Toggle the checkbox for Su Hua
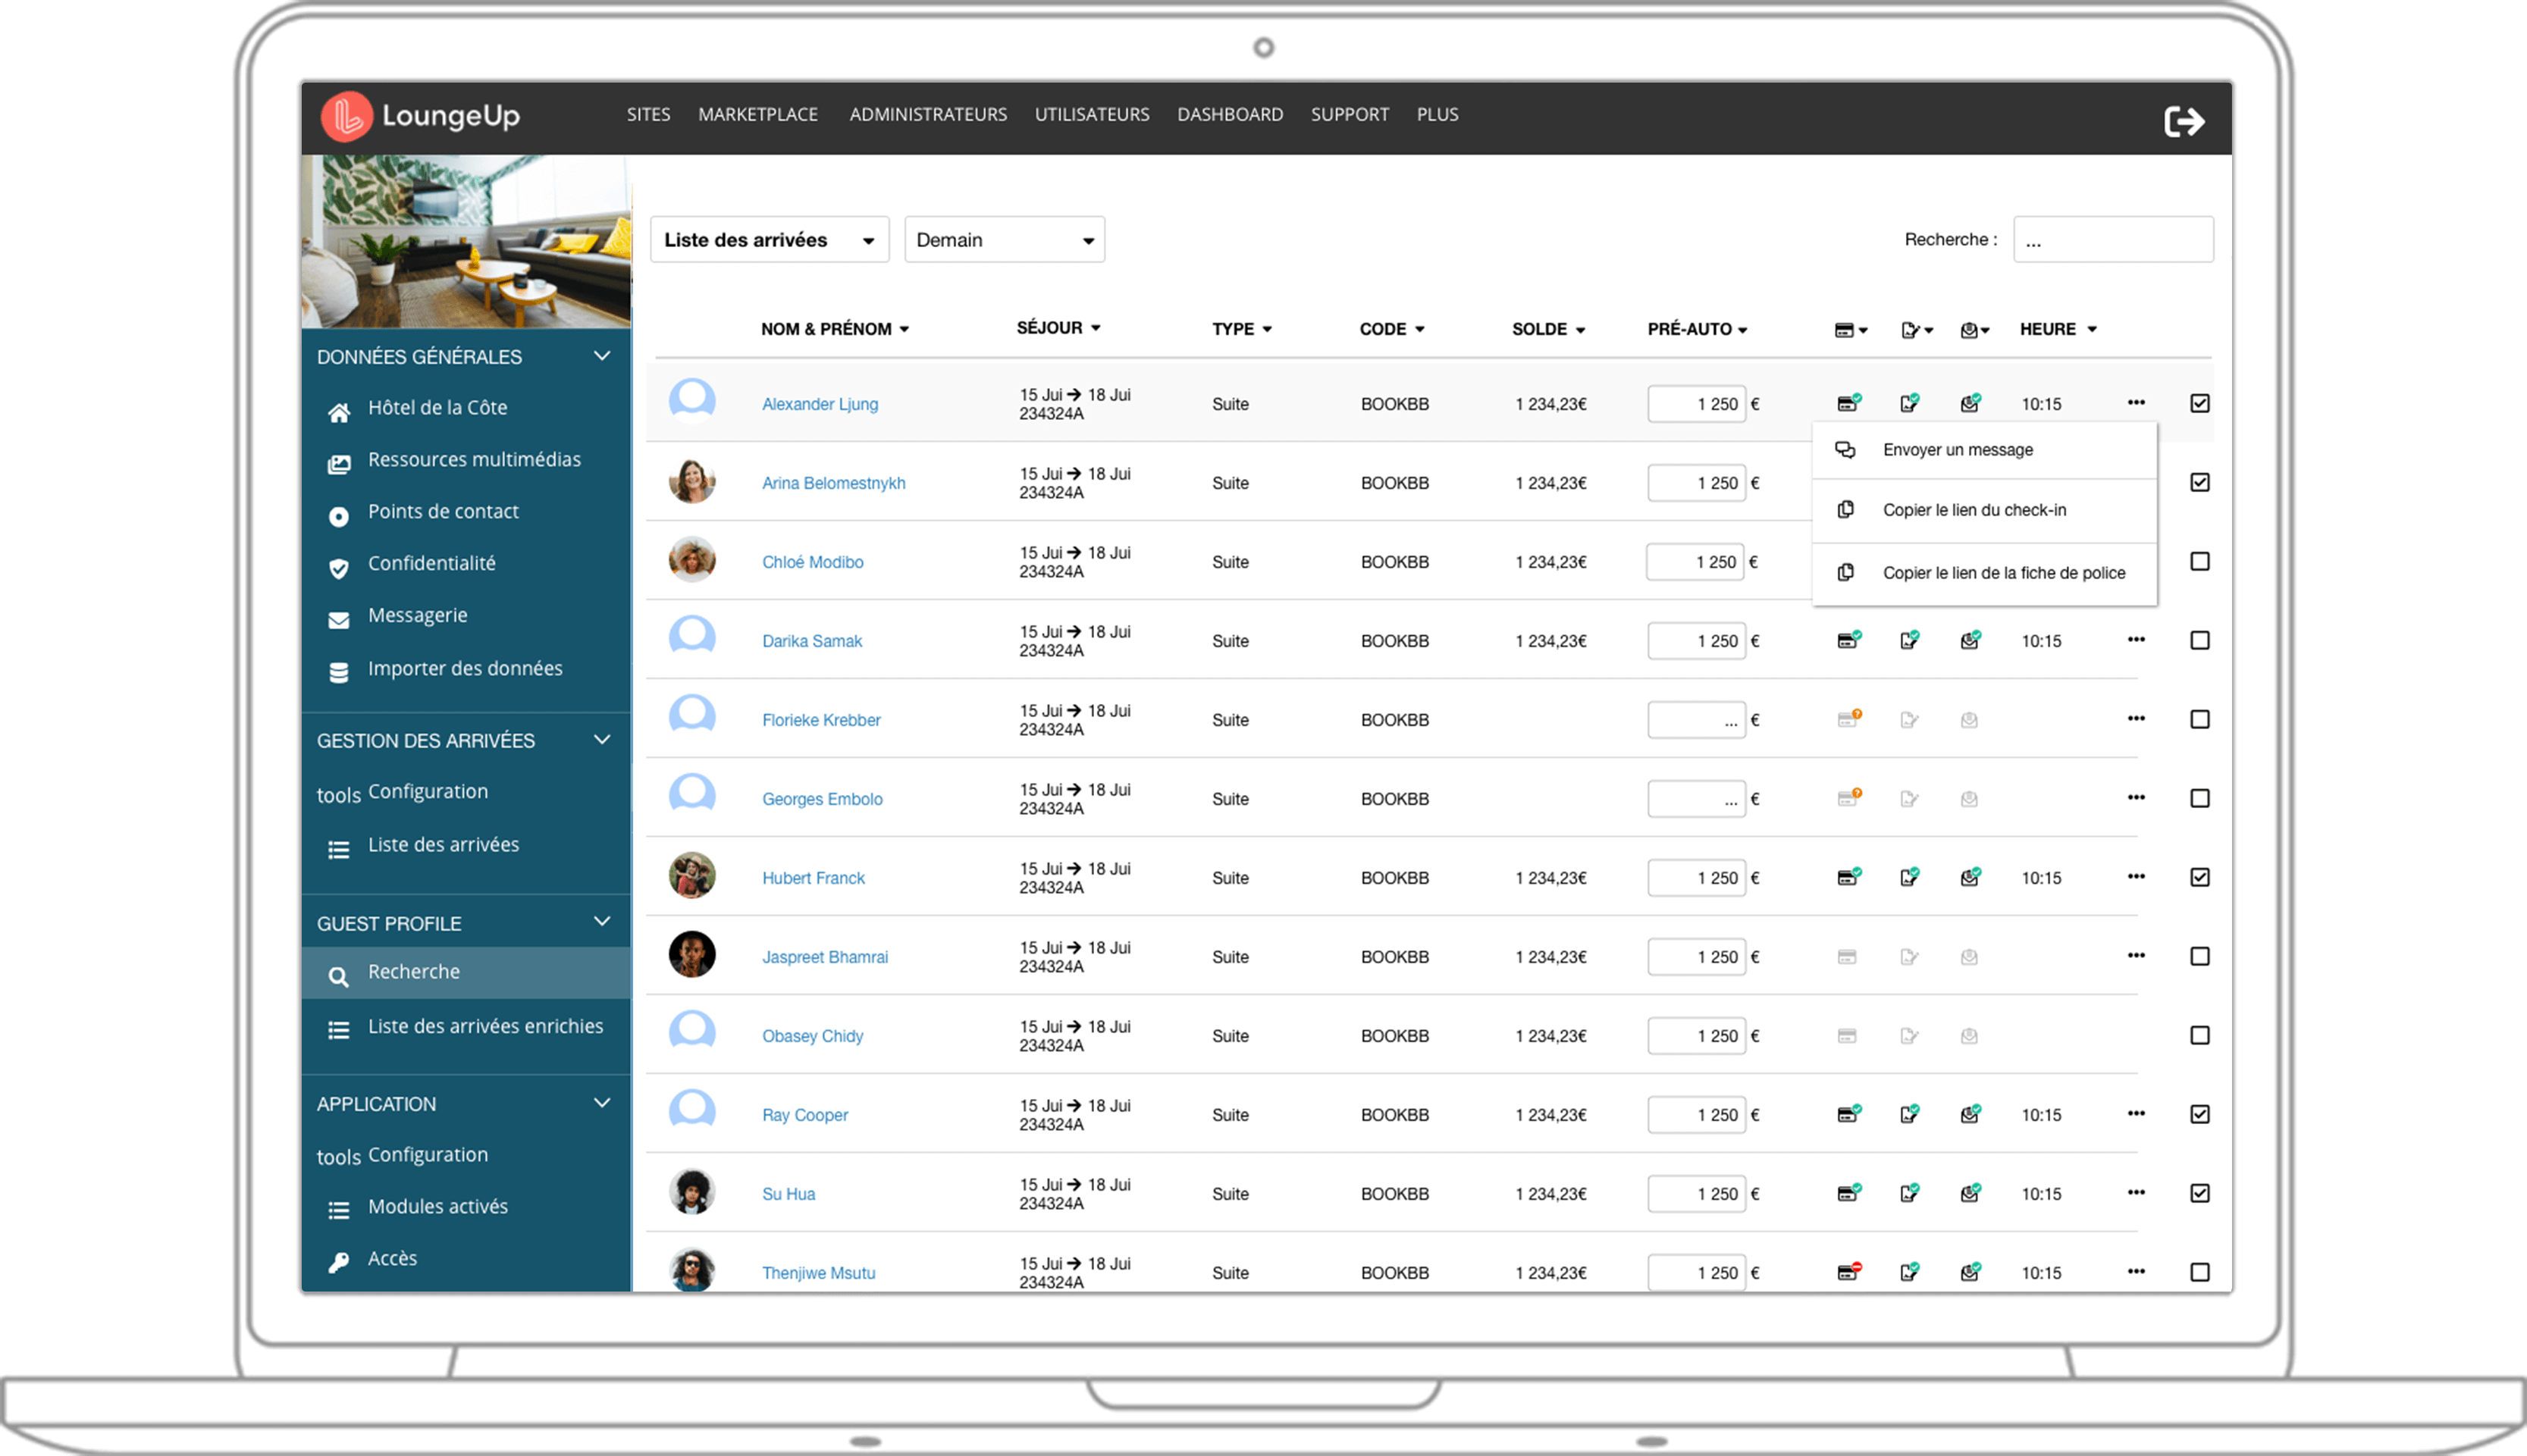The width and height of the screenshot is (2527, 1456). pos(2199,1193)
